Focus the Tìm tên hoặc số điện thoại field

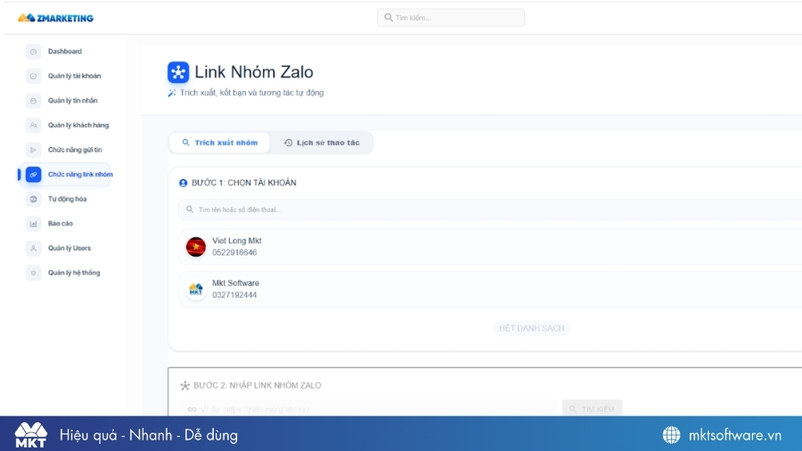pos(490,209)
